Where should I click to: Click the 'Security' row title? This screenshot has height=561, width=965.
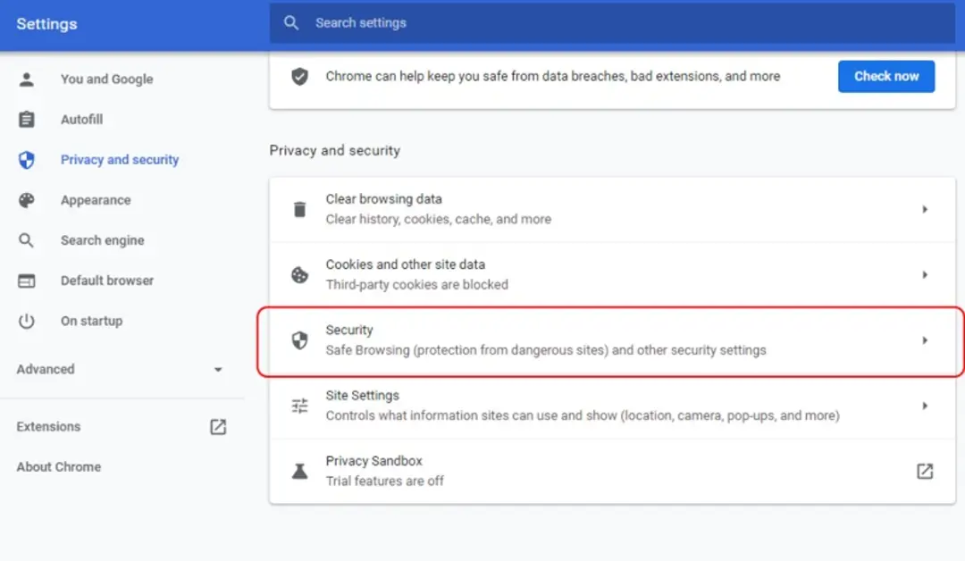point(349,331)
